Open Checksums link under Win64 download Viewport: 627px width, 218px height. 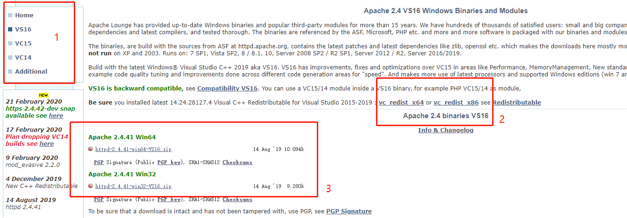pos(237,162)
